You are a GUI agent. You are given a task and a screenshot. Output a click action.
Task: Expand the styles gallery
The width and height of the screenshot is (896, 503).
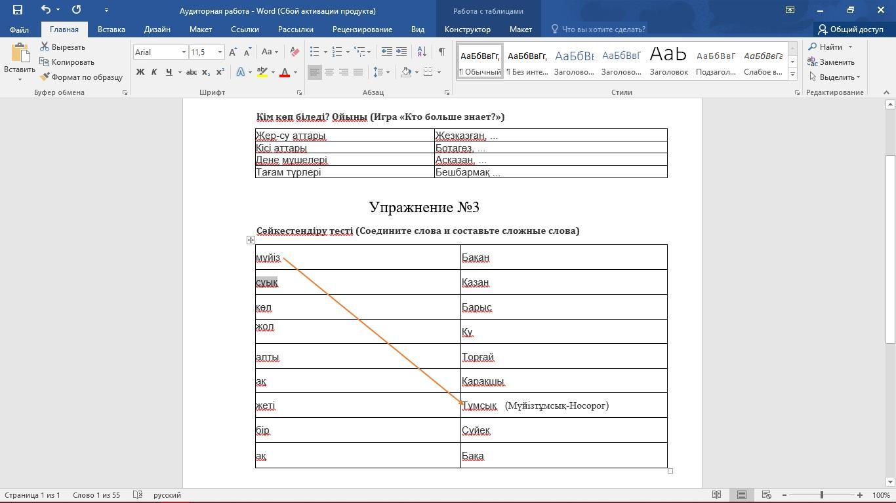pyautogui.click(x=792, y=75)
